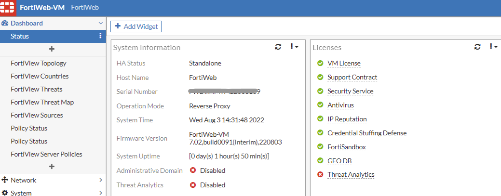
Task: Click the Fortinet logo icon
Action: pos(7,8)
